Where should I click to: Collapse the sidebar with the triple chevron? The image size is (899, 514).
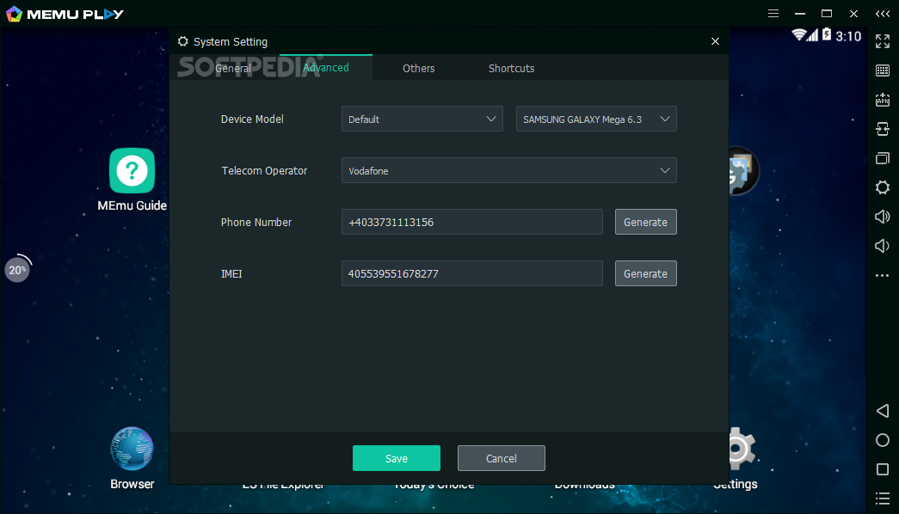click(883, 14)
